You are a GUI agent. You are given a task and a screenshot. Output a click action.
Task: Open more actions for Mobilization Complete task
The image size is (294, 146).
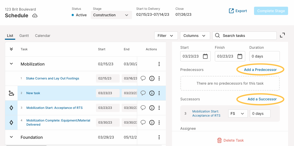click(159, 123)
